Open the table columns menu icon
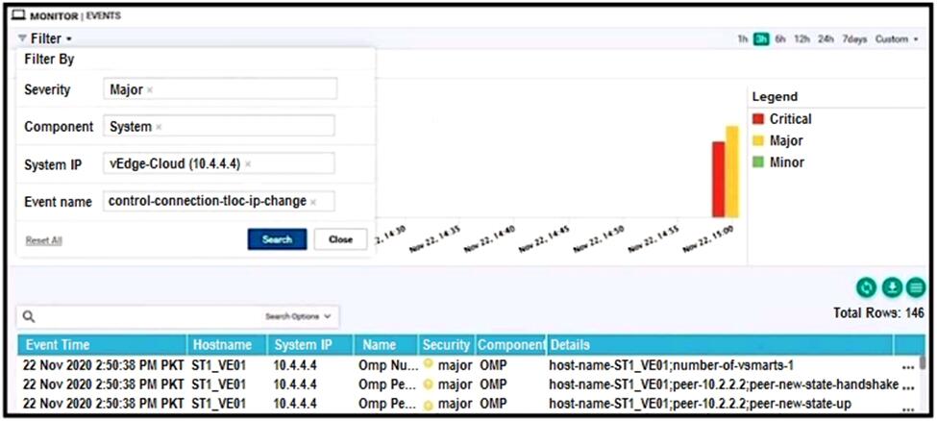 [x=915, y=286]
